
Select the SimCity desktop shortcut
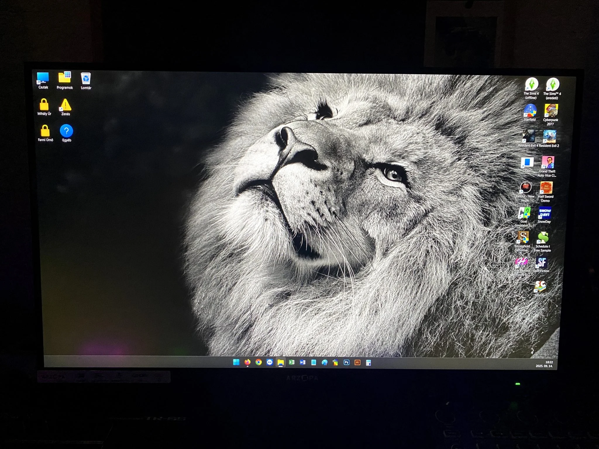(x=540, y=287)
